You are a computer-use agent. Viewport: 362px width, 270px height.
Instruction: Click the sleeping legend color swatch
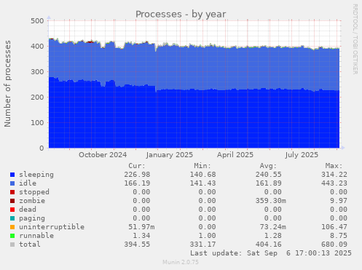click(12, 175)
